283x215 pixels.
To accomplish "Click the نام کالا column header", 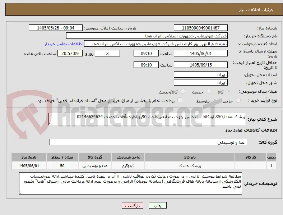I will 190,157.
